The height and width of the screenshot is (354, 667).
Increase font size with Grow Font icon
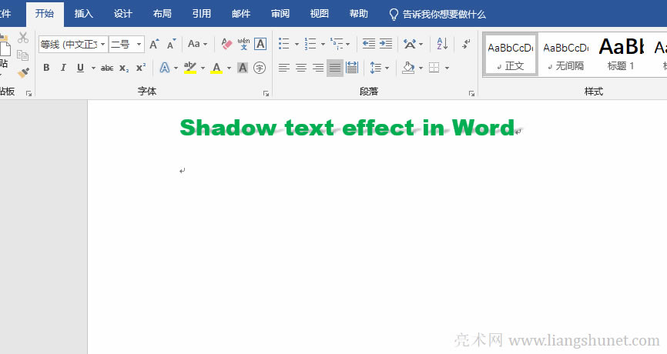pyautogui.click(x=154, y=44)
